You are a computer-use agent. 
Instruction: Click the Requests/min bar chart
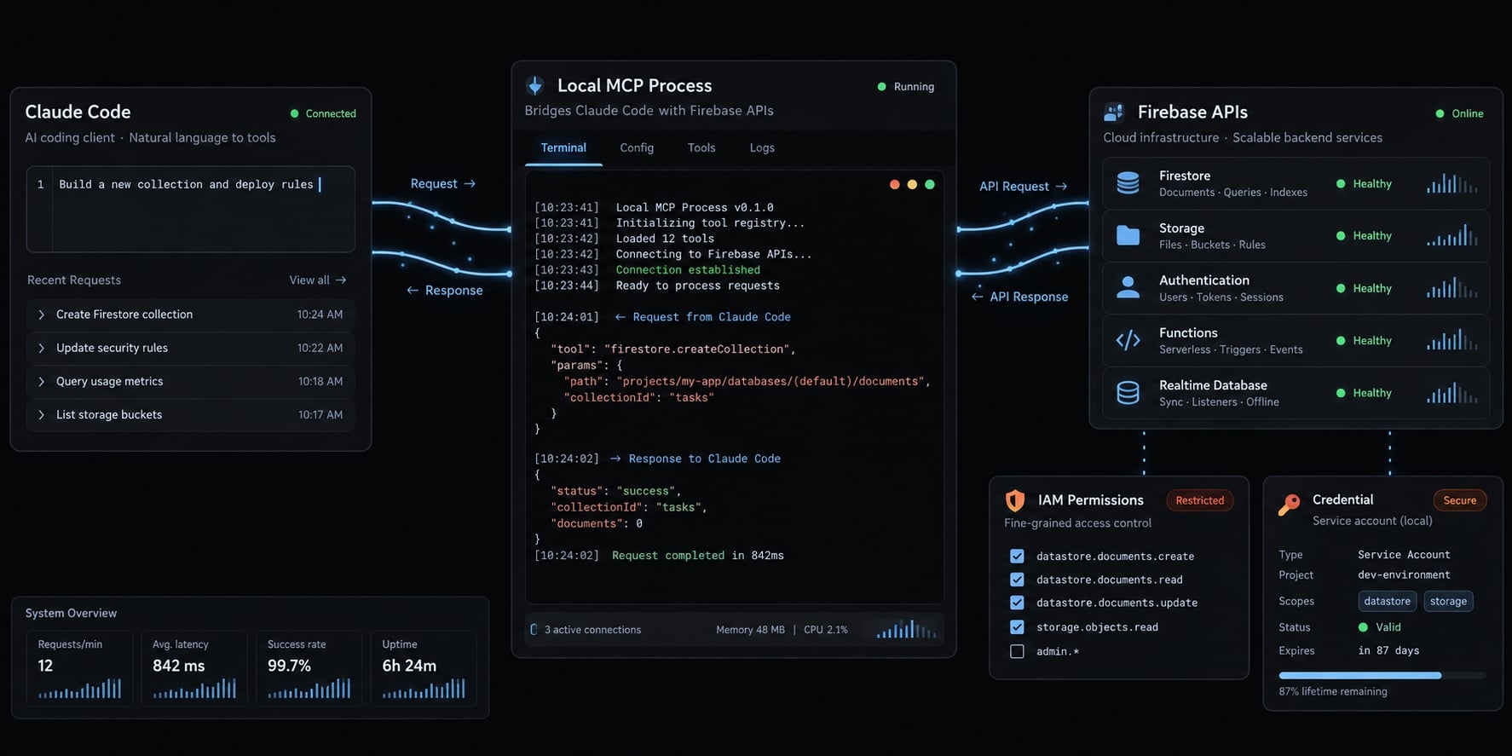(79, 688)
